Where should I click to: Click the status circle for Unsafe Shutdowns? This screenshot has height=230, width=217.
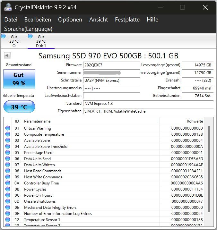point(8,201)
